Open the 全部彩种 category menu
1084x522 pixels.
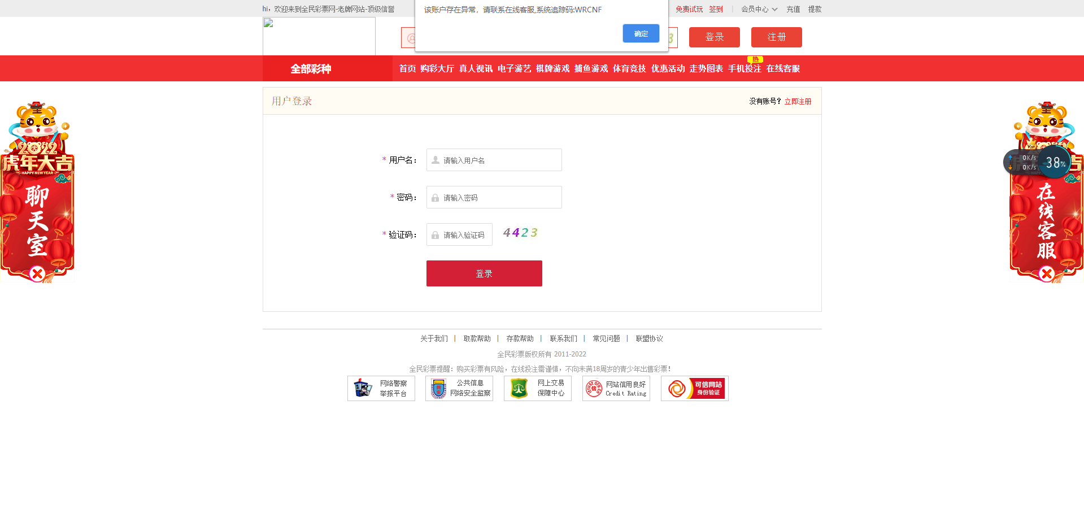(x=311, y=69)
